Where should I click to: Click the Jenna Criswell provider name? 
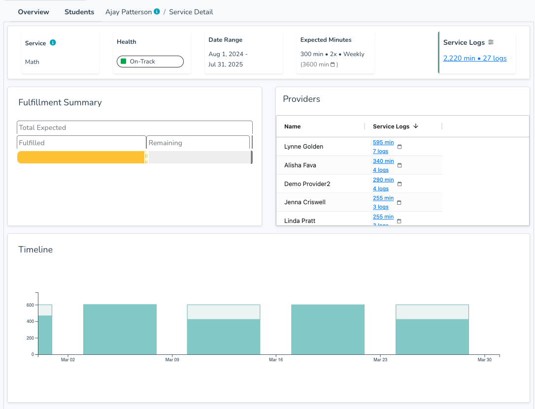tap(304, 202)
